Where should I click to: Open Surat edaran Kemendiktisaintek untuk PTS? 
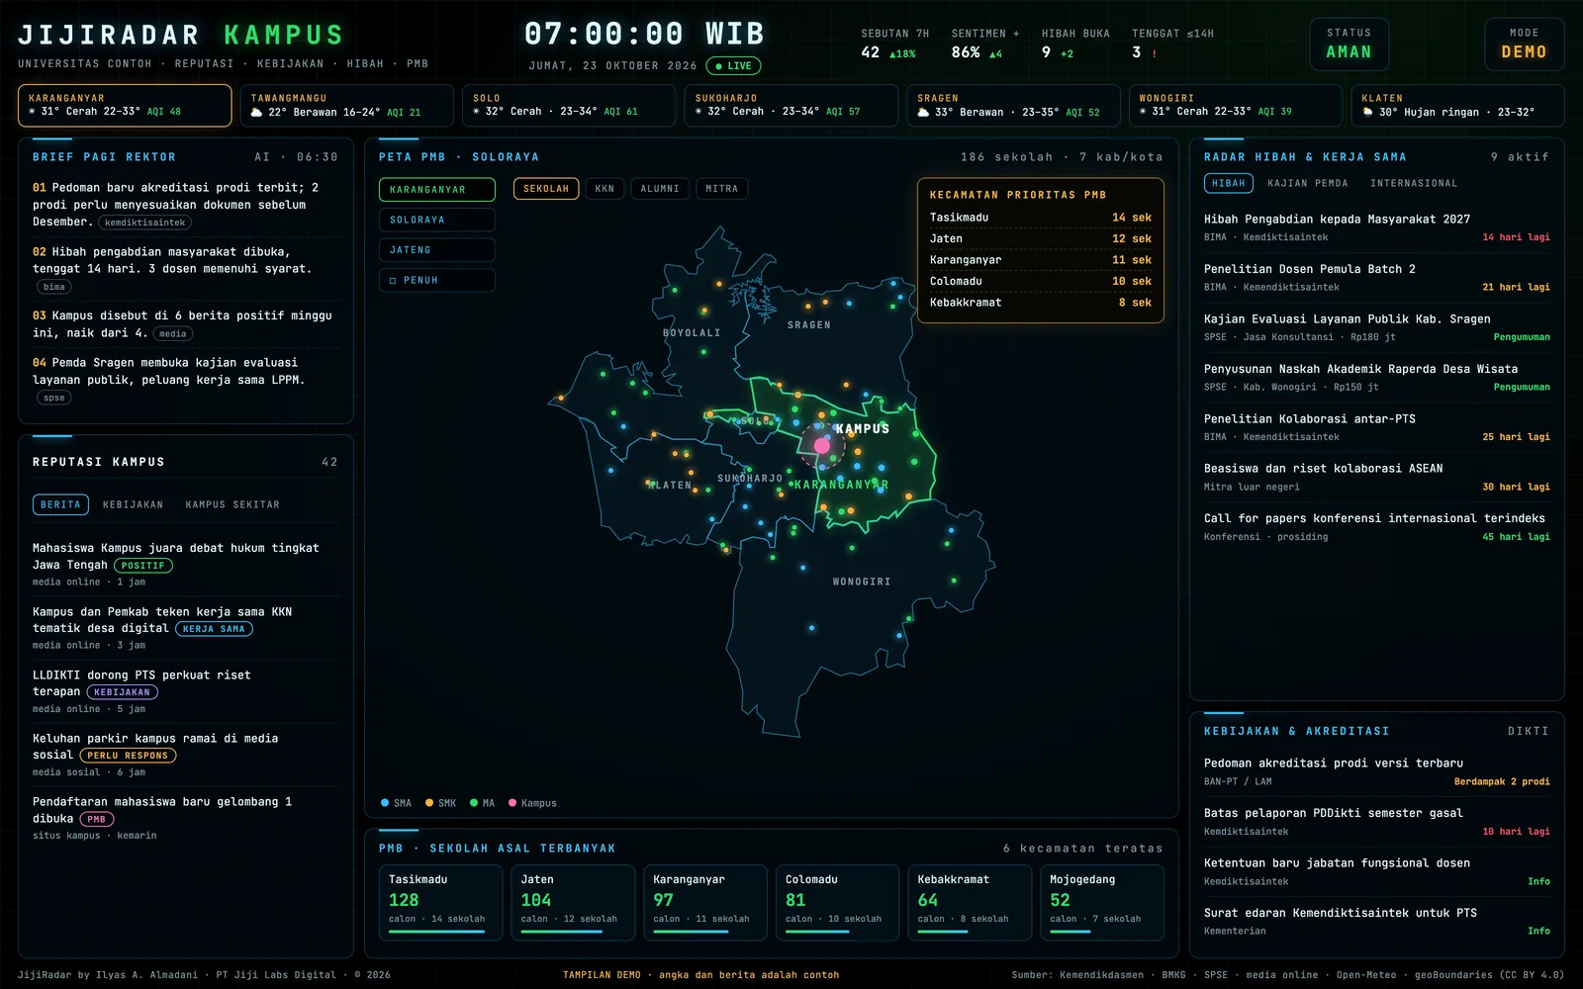pos(1376,922)
